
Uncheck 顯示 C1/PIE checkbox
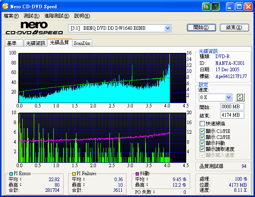202,131
